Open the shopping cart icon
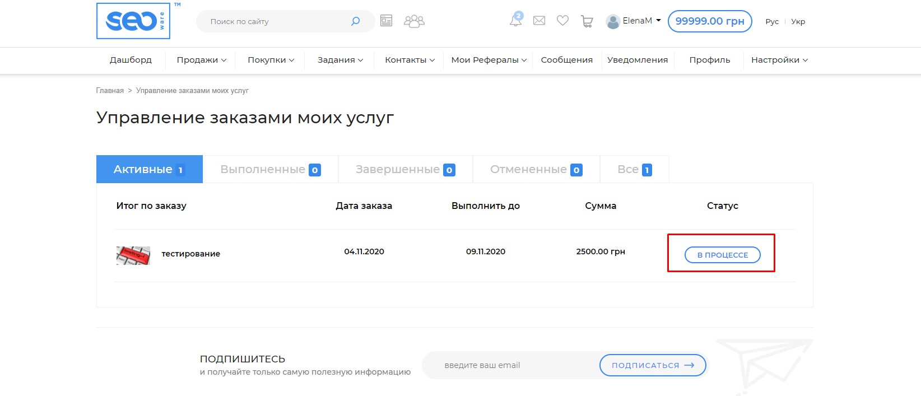921x396 pixels. tap(587, 21)
